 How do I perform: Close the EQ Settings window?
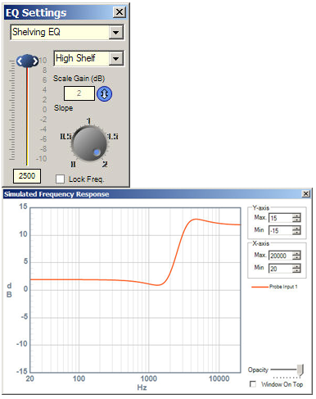pos(120,12)
